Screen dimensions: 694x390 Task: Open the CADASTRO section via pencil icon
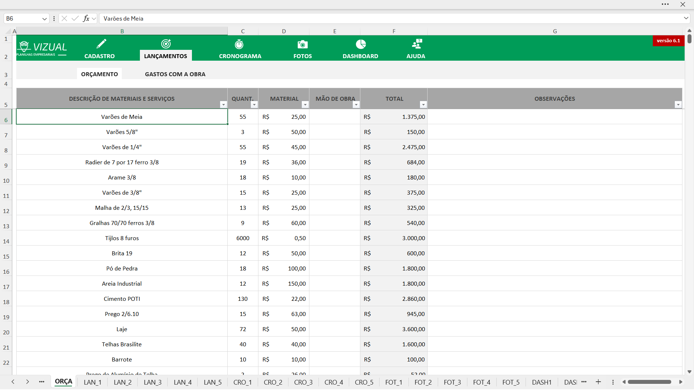(x=101, y=44)
